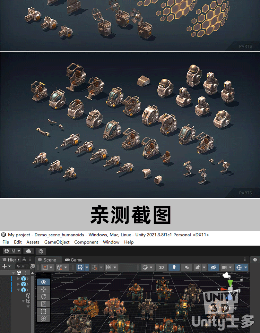Select the third blue prefab cube icon

point(23,290)
